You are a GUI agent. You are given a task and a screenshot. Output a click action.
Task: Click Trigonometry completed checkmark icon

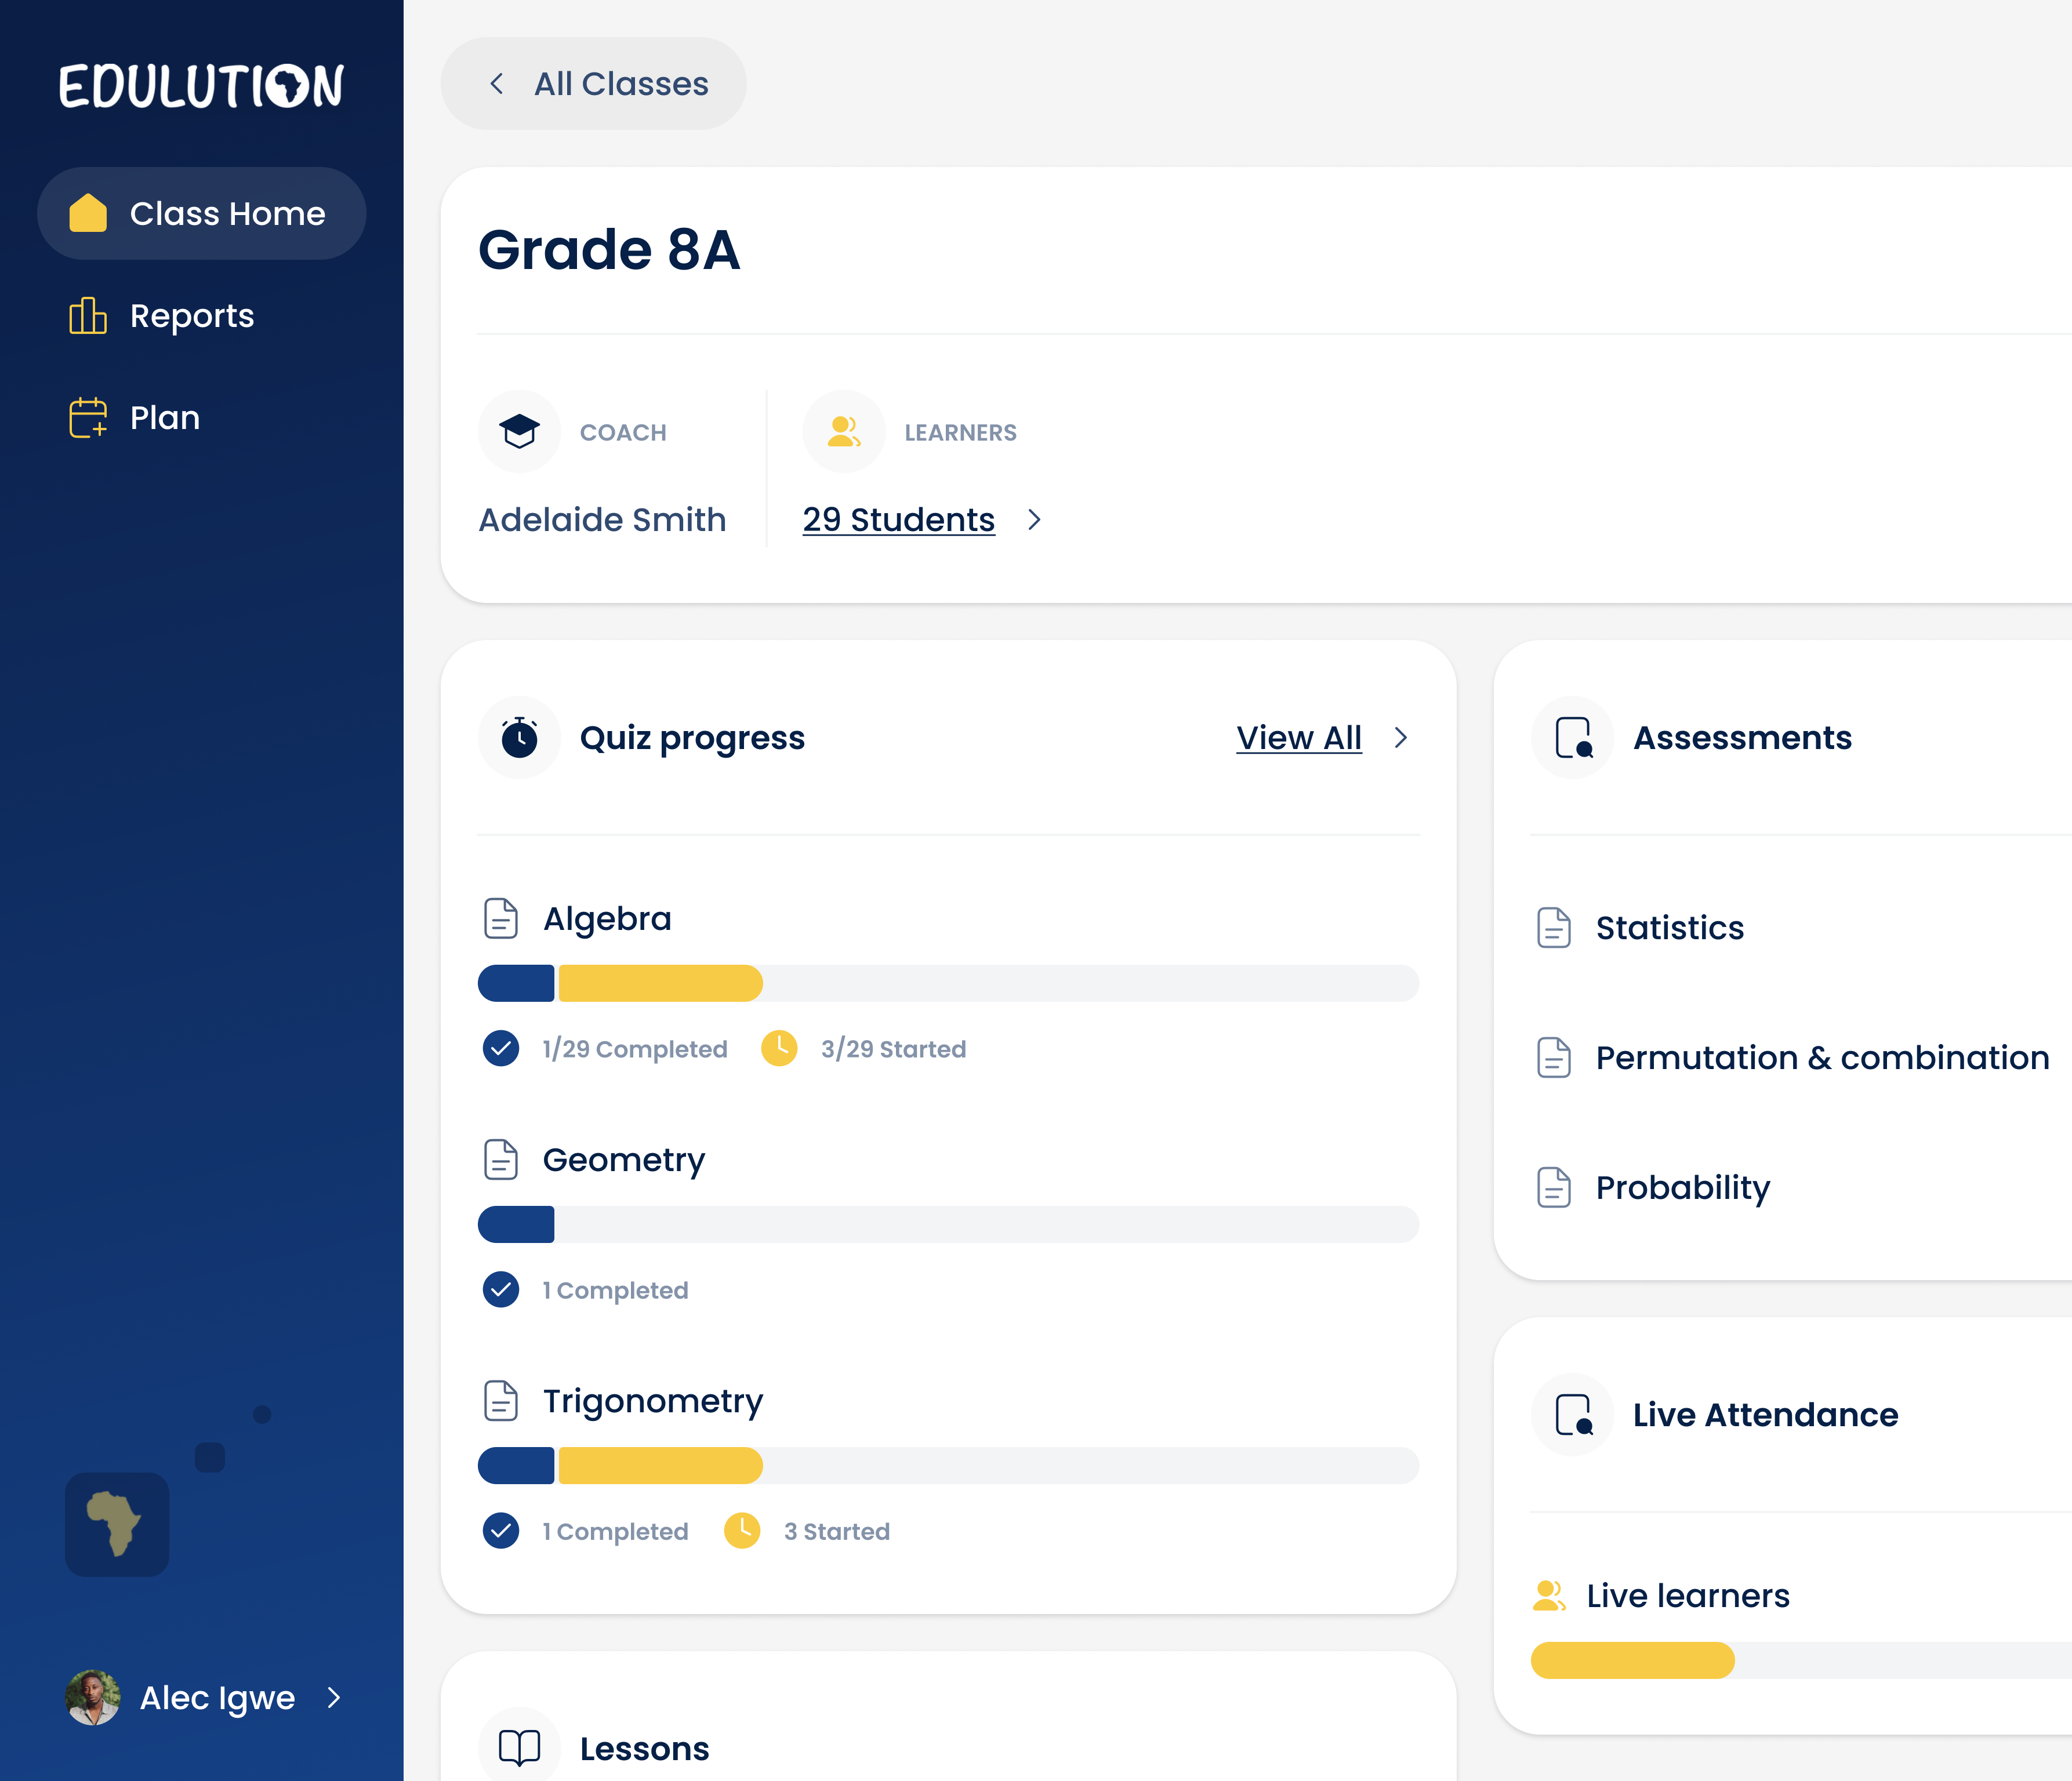pos(501,1531)
